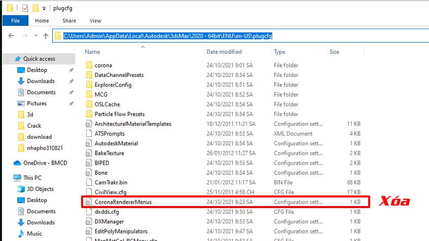Image resolution: width=429 pixels, height=241 pixels.
Task: Open the Customize Quick Access Toolbar dropdown
Action: pyautogui.click(x=44, y=9)
